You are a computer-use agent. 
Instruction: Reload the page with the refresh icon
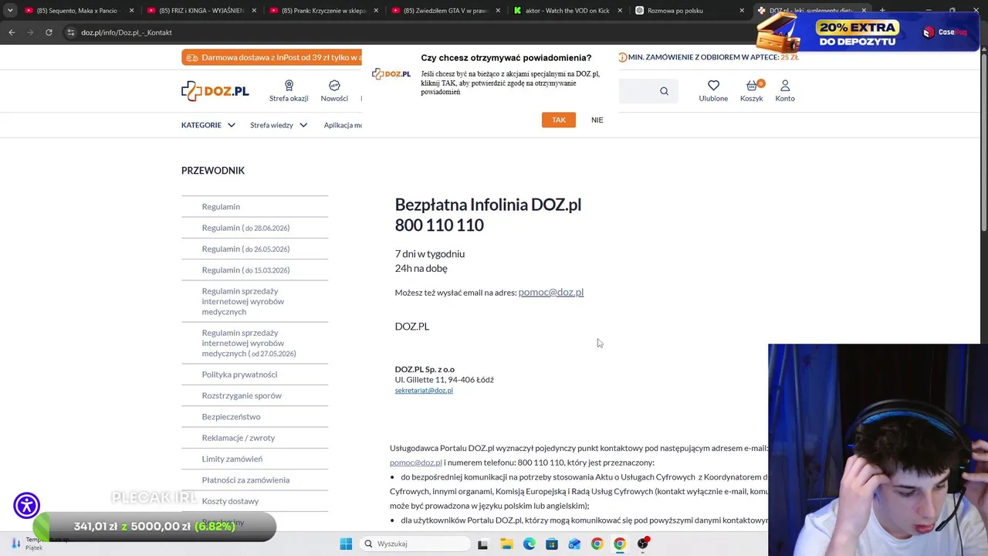click(49, 32)
